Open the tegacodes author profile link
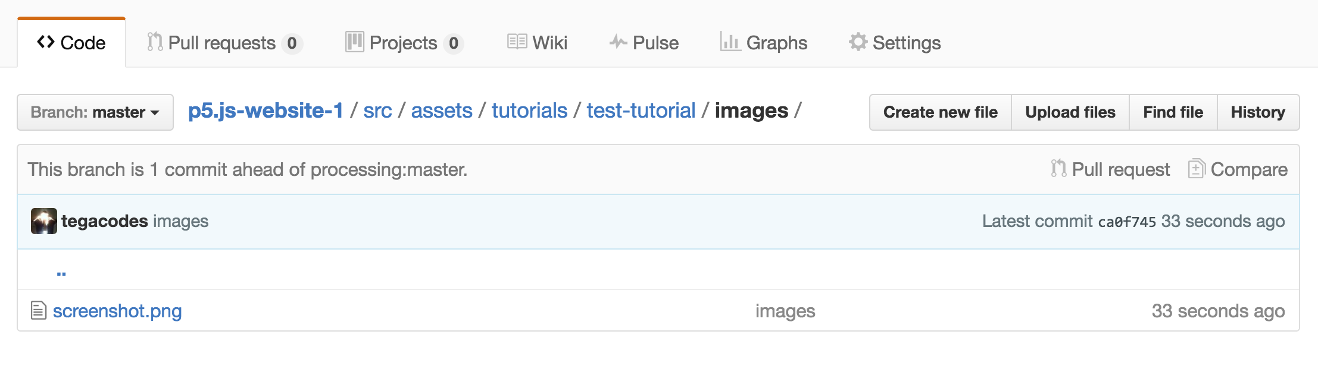This screenshot has width=1318, height=391. (105, 221)
